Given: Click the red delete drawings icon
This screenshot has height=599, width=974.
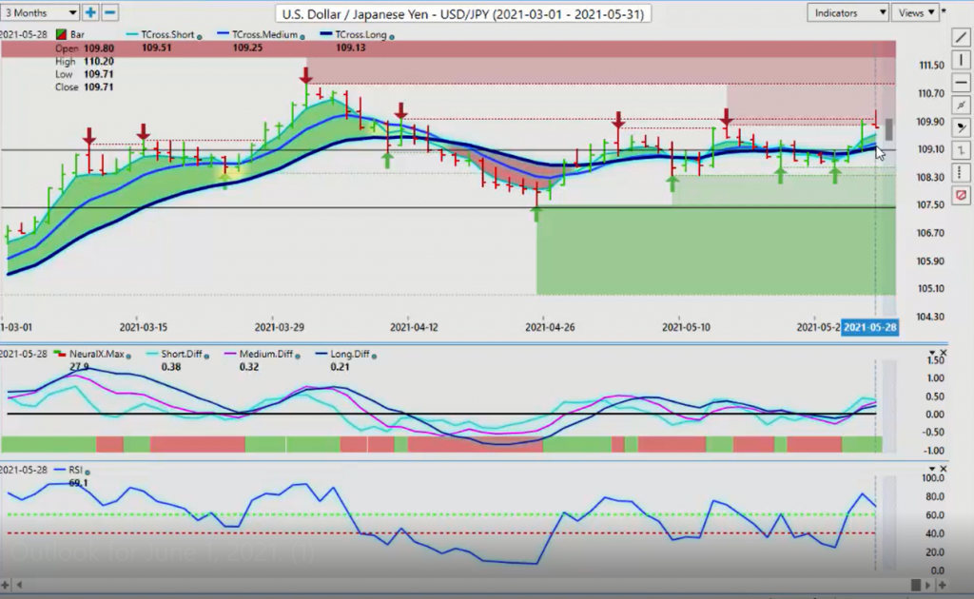Looking at the screenshot, I should [x=961, y=195].
